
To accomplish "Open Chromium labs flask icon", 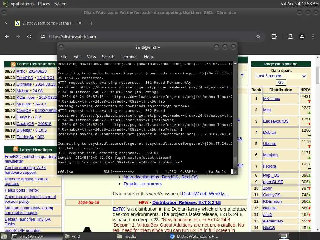I will [290, 37].
